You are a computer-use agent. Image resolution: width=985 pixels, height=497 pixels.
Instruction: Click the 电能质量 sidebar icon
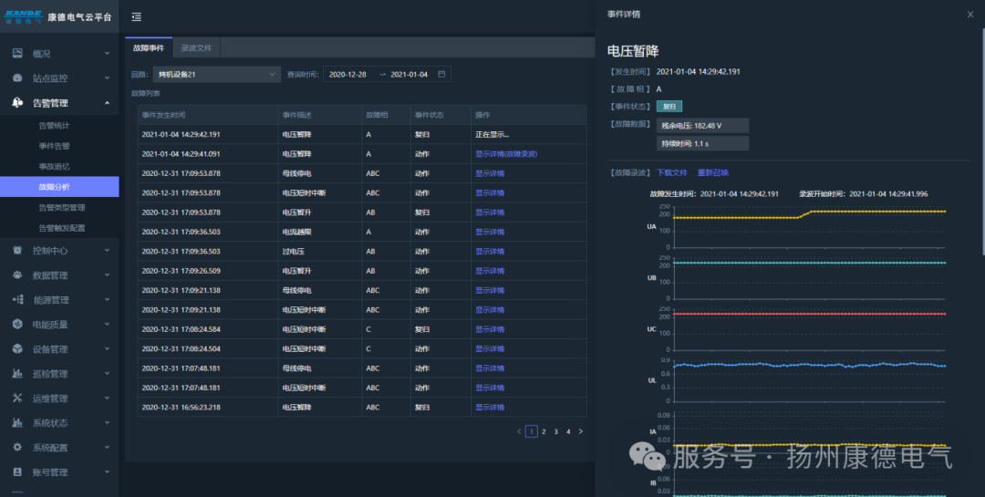pos(17,324)
